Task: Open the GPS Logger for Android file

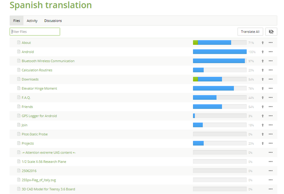Action: pyautogui.click(x=39, y=116)
